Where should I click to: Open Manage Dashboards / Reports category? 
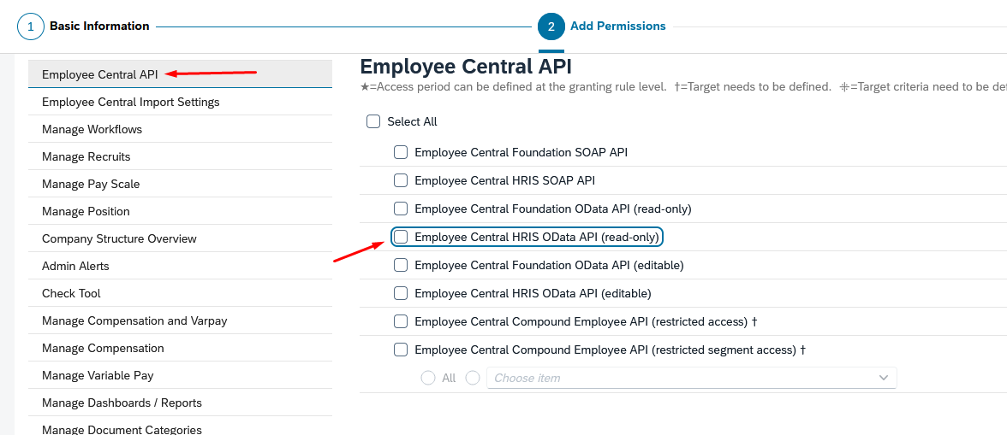click(122, 403)
